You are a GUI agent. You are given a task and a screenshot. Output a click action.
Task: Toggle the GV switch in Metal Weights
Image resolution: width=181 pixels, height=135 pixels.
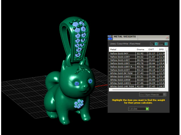tap(154, 44)
